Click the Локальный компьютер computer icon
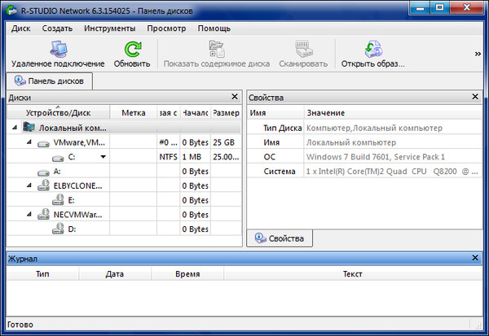The image size is (489, 336). (x=29, y=128)
